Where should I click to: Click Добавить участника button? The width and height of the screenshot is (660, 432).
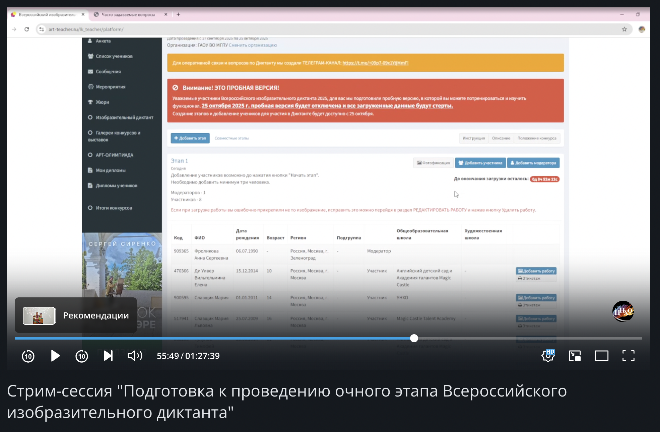pyautogui.click(x=480, y=163)
